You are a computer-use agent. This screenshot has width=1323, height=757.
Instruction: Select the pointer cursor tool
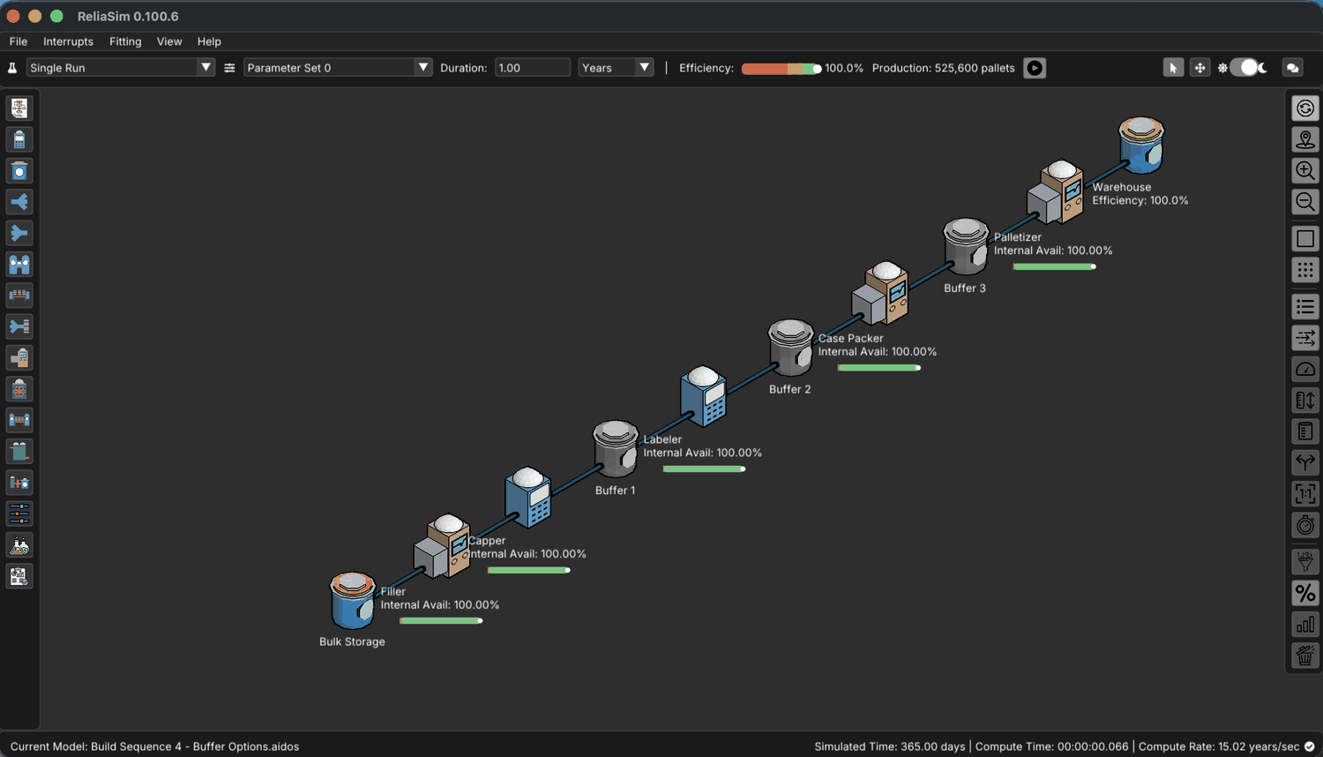tap(1173, 68)
